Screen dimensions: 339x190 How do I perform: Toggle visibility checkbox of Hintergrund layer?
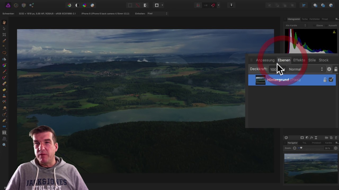tap(331, 80)
